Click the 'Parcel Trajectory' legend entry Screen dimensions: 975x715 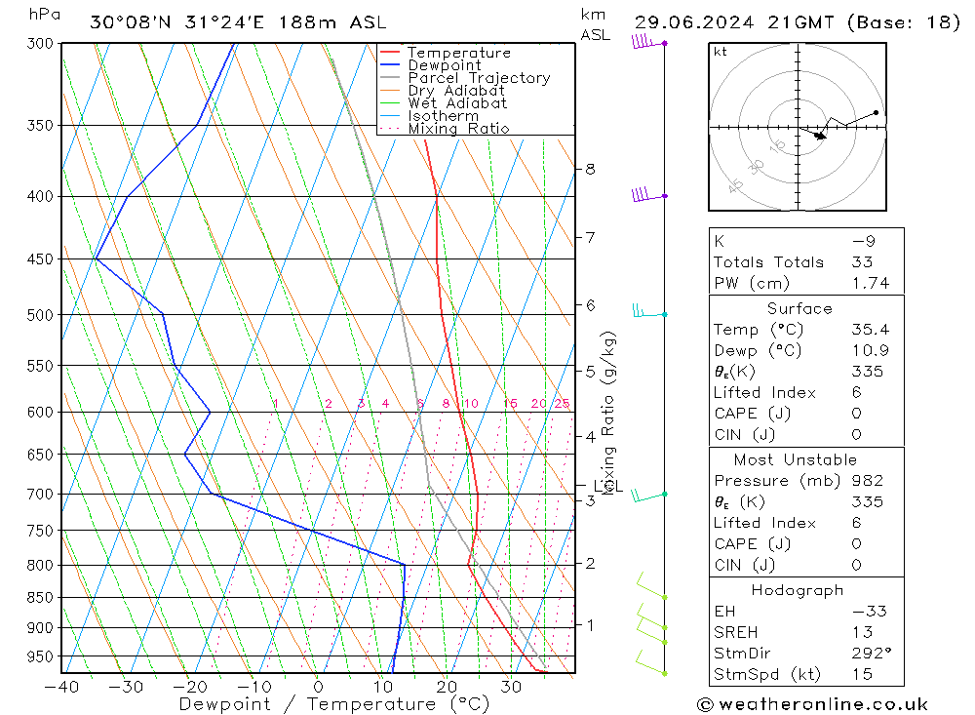(x=479, y=78)
